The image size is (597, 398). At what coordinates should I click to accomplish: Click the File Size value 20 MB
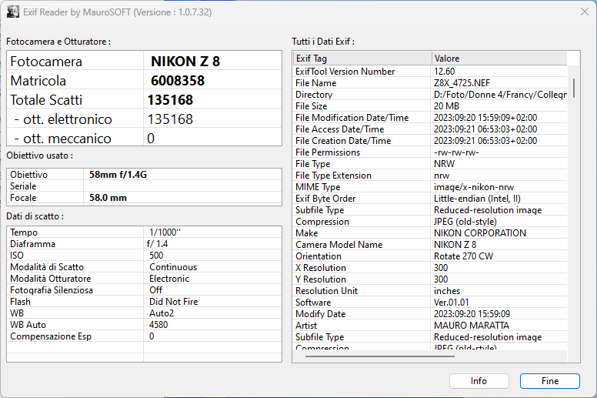[x=446, y=106]
